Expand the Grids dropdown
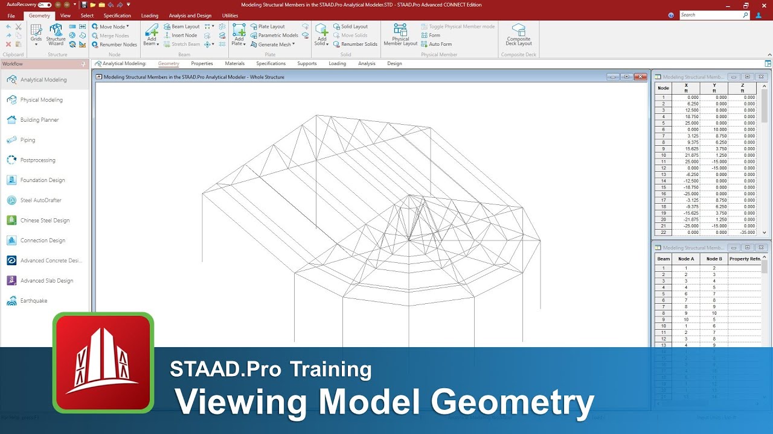 point(36,44)
